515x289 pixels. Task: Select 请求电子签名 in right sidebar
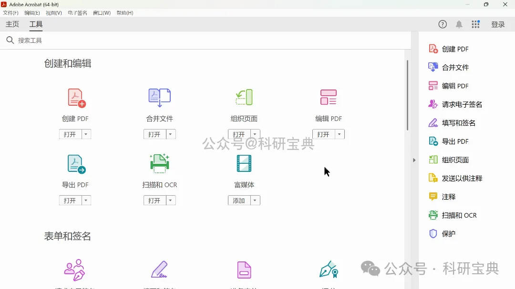(x=455, y=104)
